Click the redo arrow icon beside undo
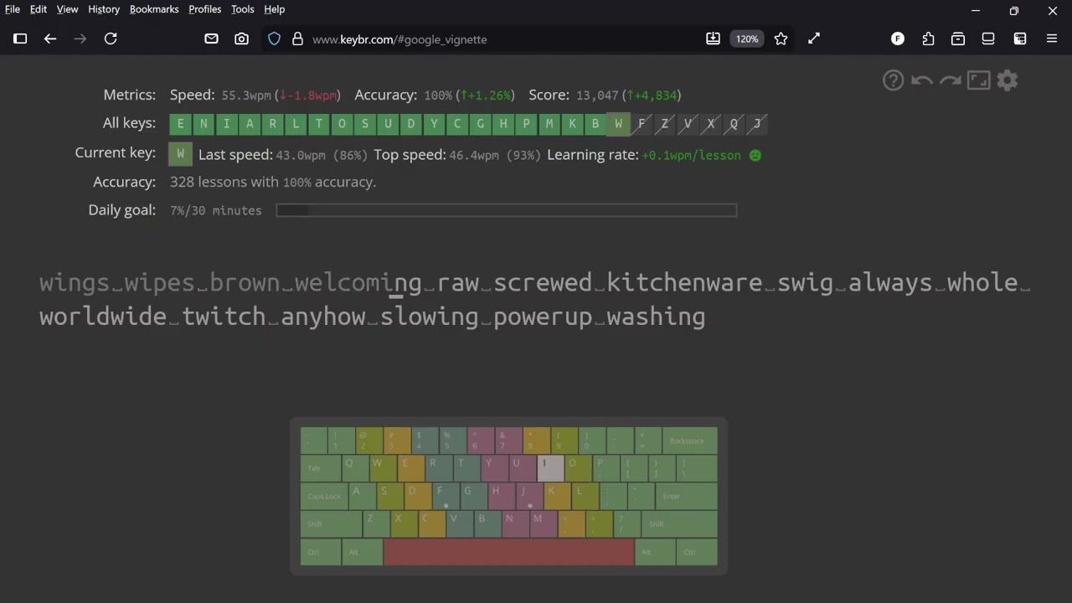Viewport: 1072px width, 603px height. coord(950,80)
